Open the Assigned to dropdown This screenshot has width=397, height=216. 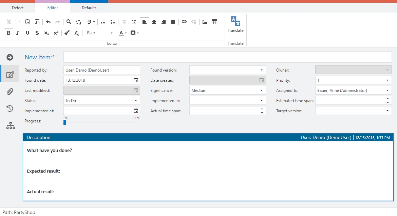(x=353, y=91)
